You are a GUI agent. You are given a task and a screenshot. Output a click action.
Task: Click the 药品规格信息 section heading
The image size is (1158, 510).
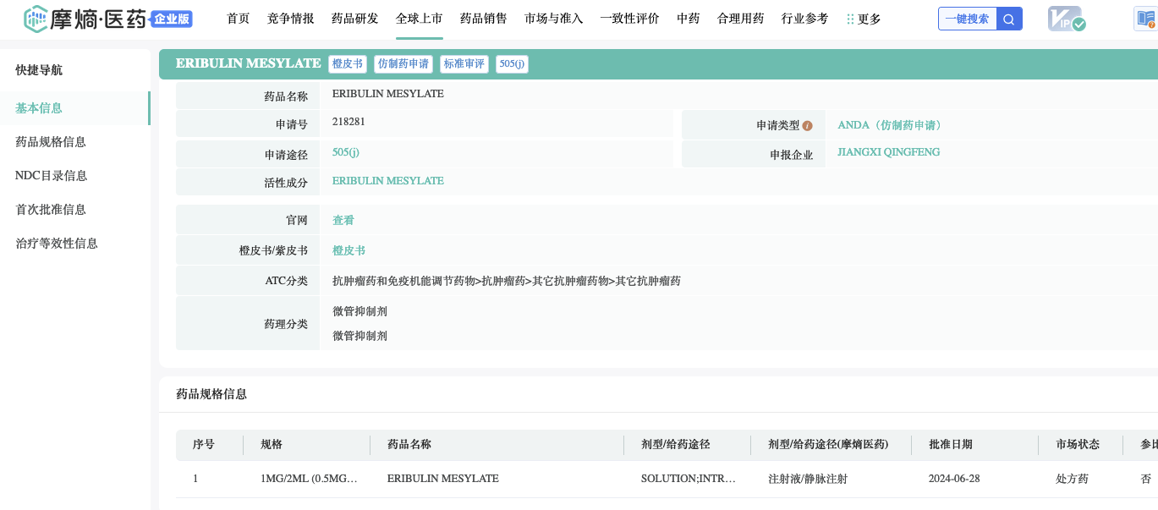tap(211, 394)
